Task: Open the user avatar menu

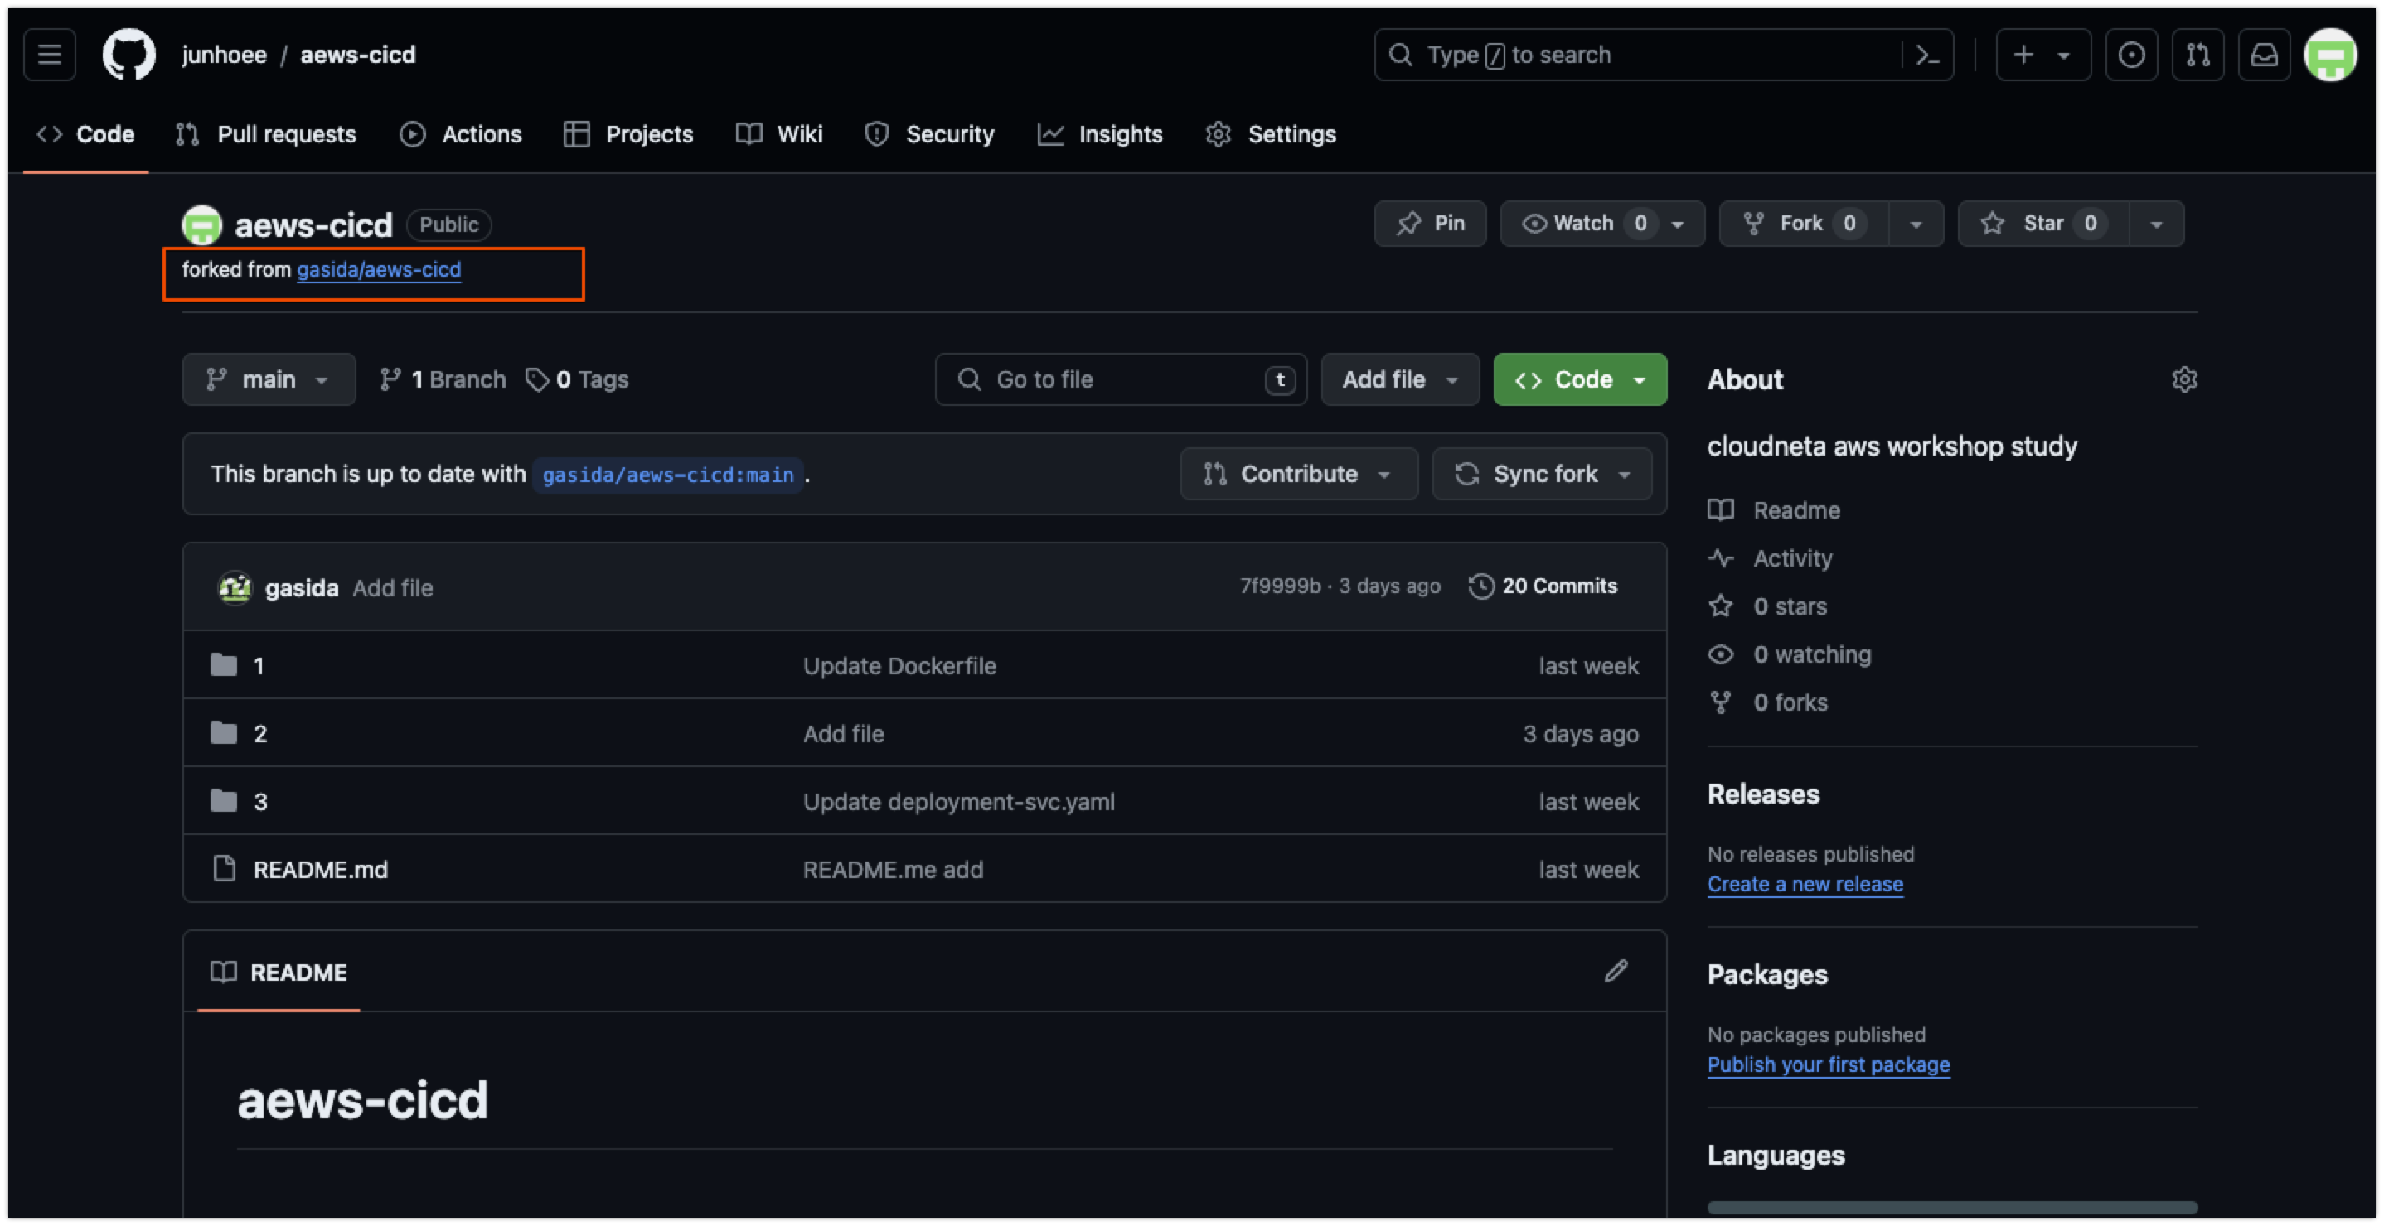Action: pyautogui.click(x=2330, y=55)
